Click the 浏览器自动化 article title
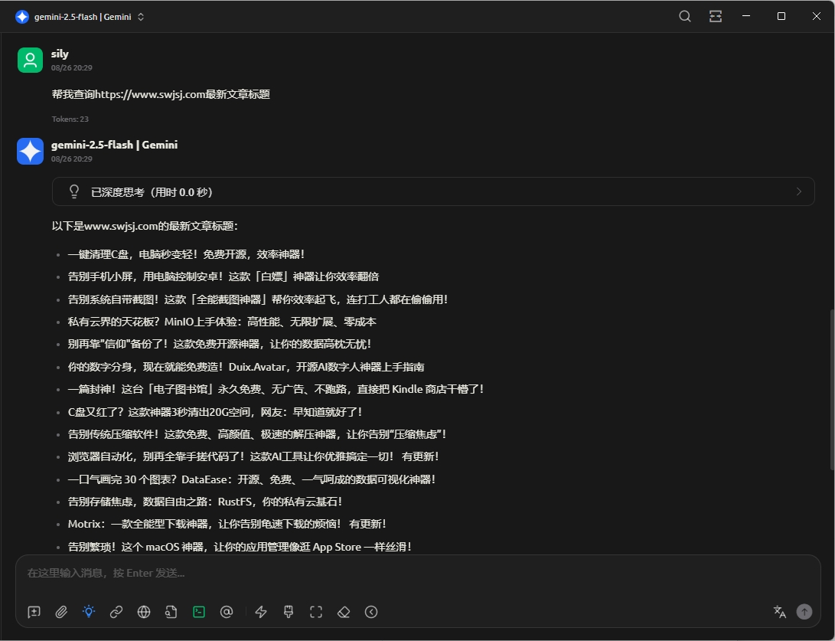 coord(253,456)
